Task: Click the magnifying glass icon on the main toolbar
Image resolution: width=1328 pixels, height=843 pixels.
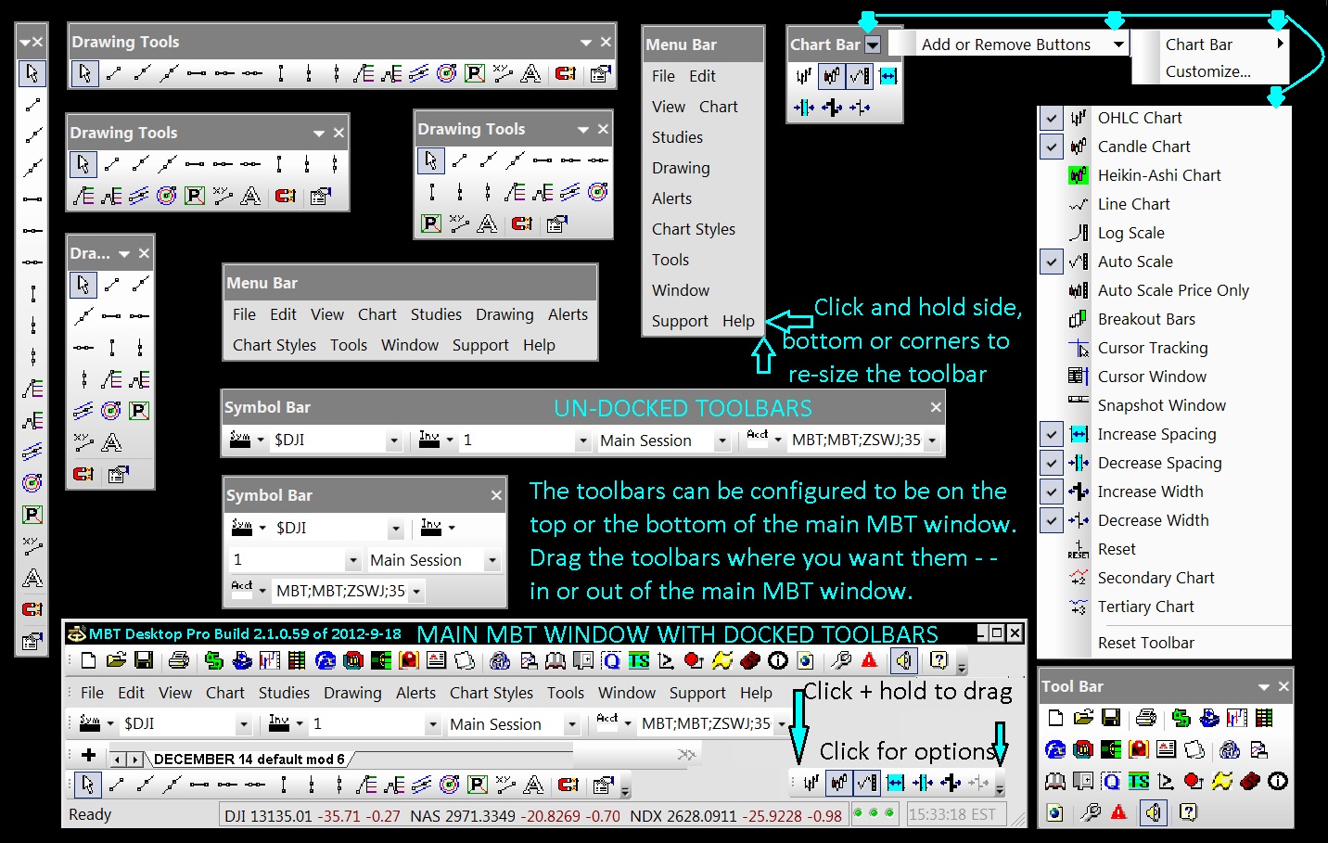Action: pyautogui.click(x=842, y=660)
